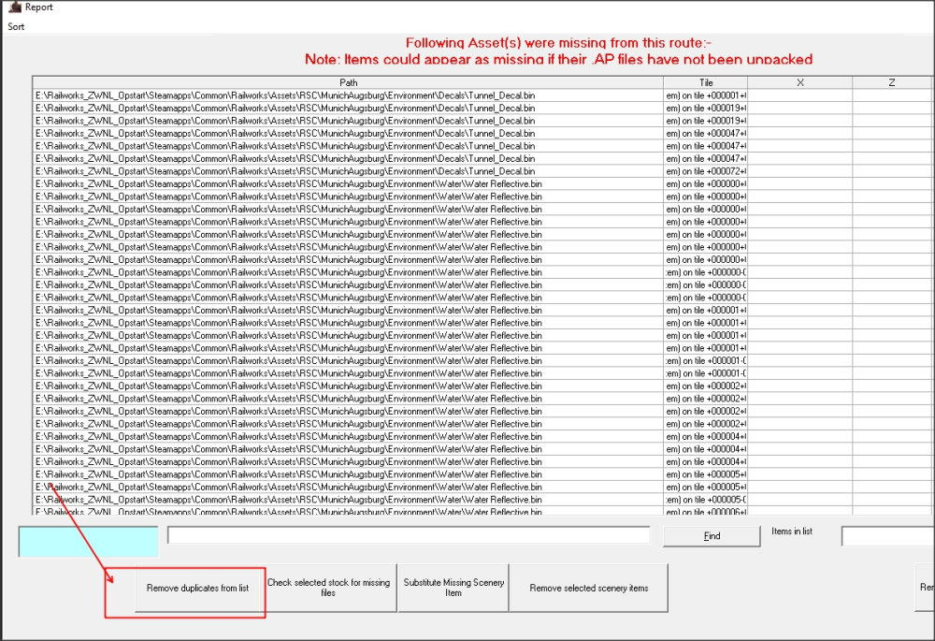Image resolution: width=935 pixels, height=641 pixels.
Task: Focus the search text field beside Find
Action: [x=408, y=535]
